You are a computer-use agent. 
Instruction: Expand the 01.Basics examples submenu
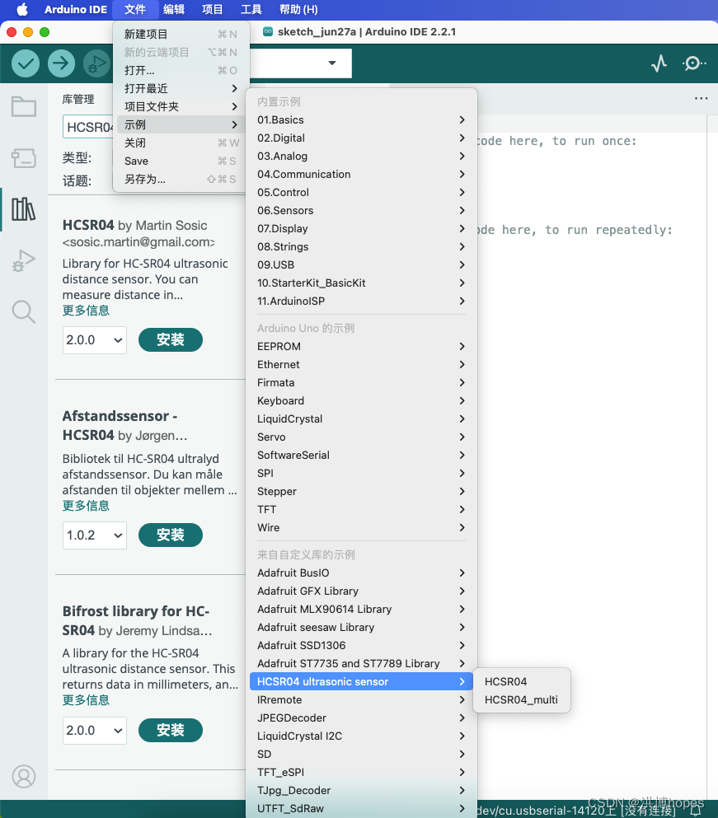tap(361, 120)
